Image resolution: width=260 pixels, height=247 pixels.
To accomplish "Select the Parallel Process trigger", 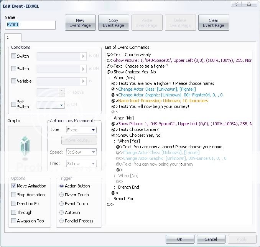I will pos(62,221).
